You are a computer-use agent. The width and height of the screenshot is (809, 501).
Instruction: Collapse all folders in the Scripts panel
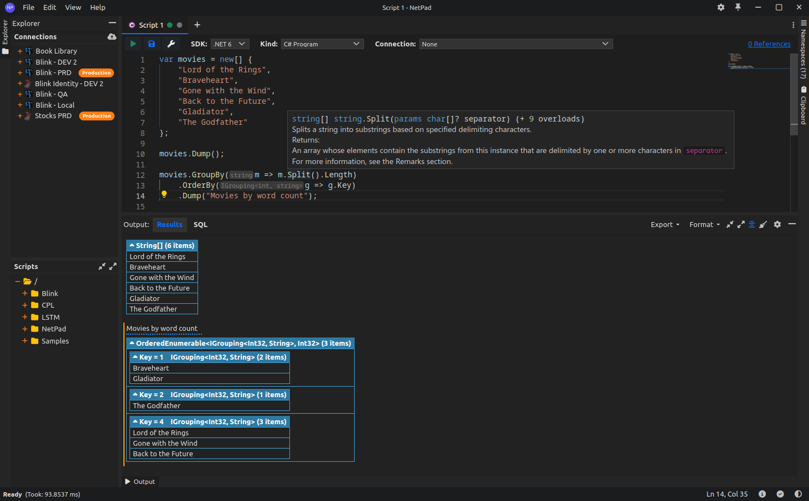[x=102, y=266]
